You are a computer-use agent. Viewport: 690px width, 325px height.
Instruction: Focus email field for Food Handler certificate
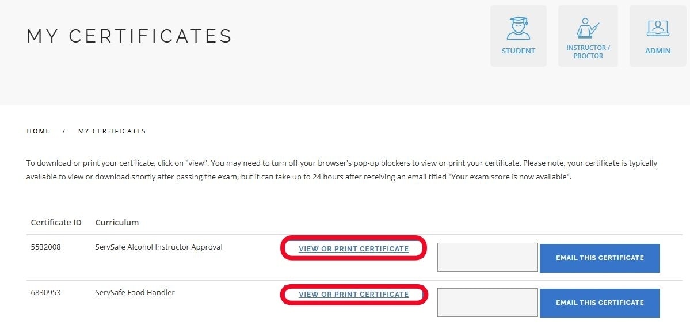coord(487,303)
